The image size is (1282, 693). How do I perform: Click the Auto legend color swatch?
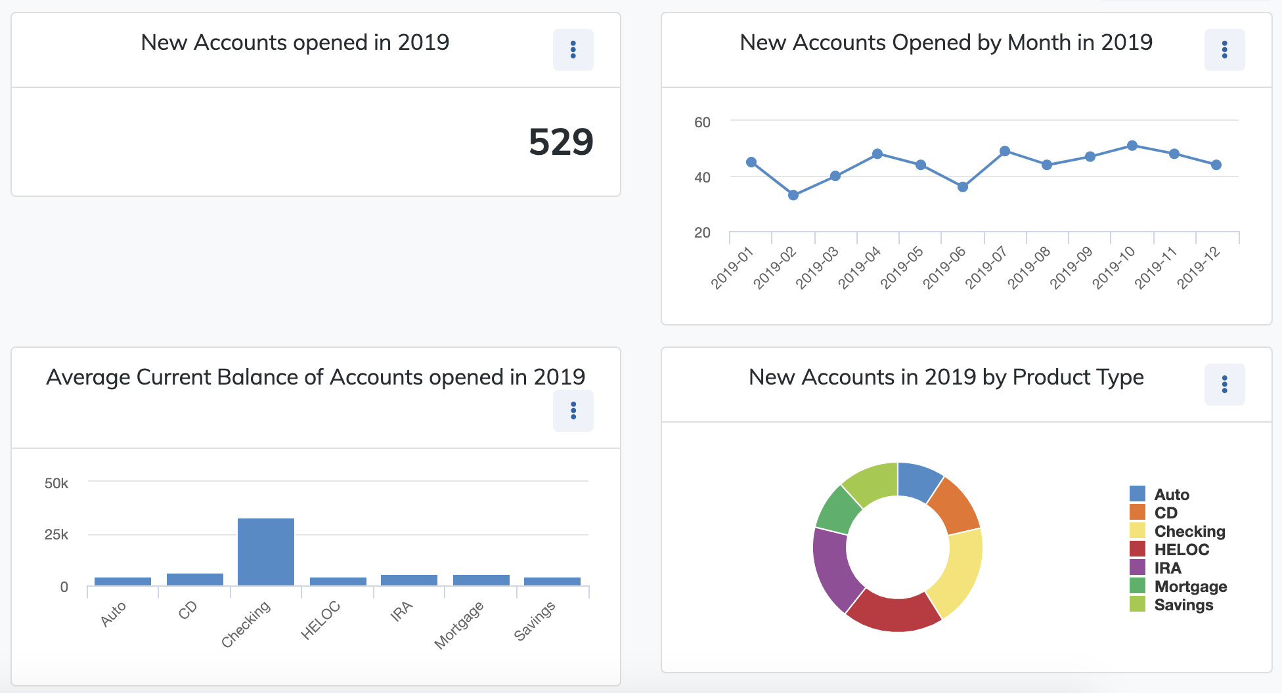click(1138, 493)
